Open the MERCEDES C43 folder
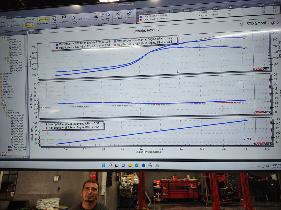Viewport: 281px width, 210px height. click(x=7, y=87)
